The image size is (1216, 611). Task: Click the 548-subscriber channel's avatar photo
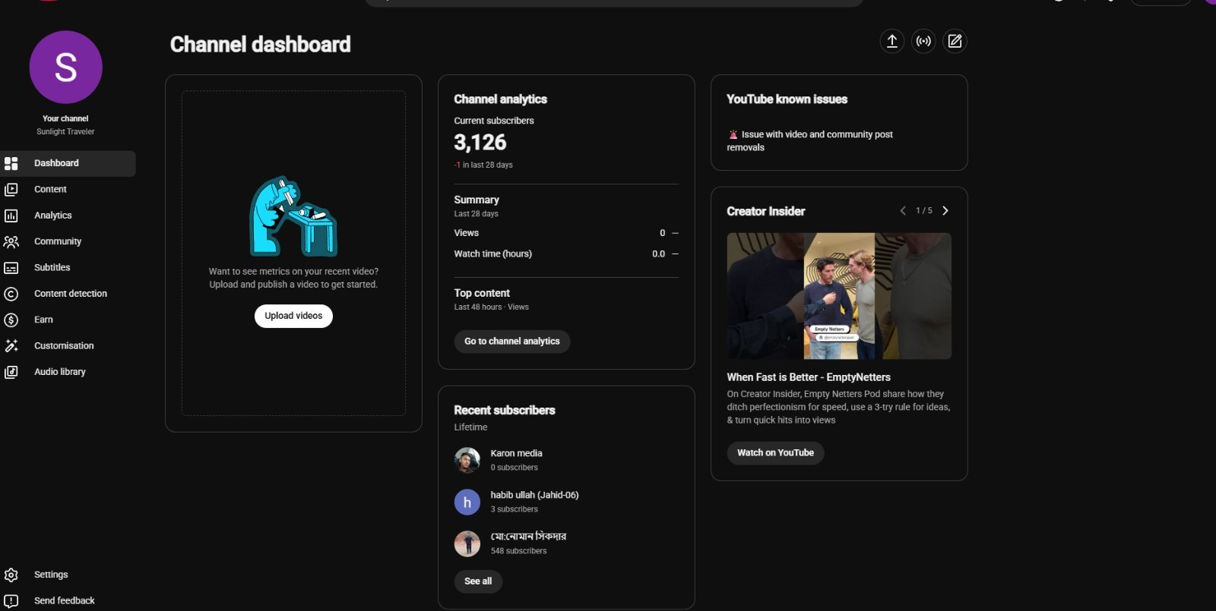(x=467, y=543)
